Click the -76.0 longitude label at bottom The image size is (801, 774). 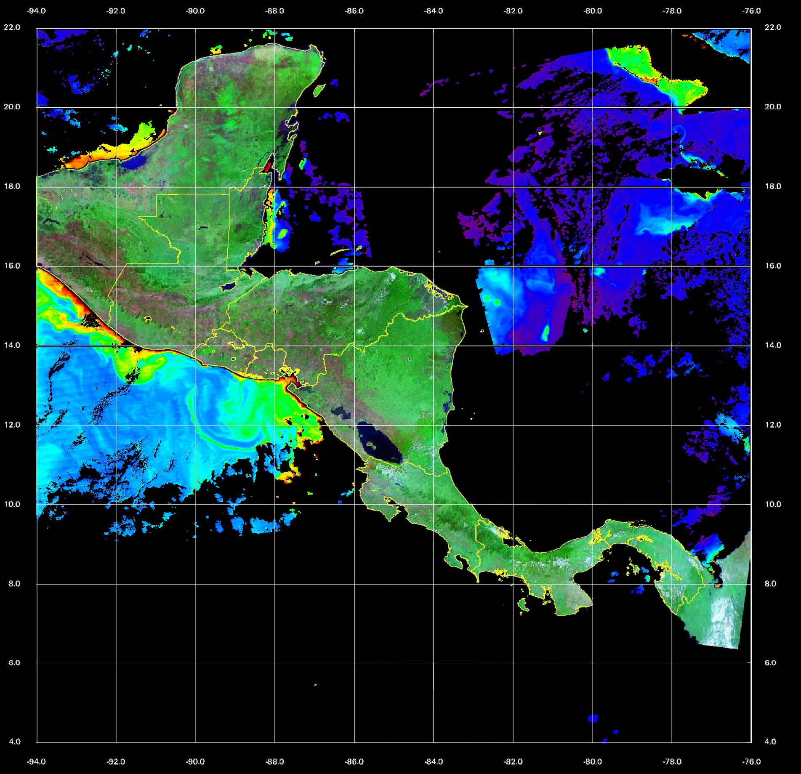click(752, 761)
